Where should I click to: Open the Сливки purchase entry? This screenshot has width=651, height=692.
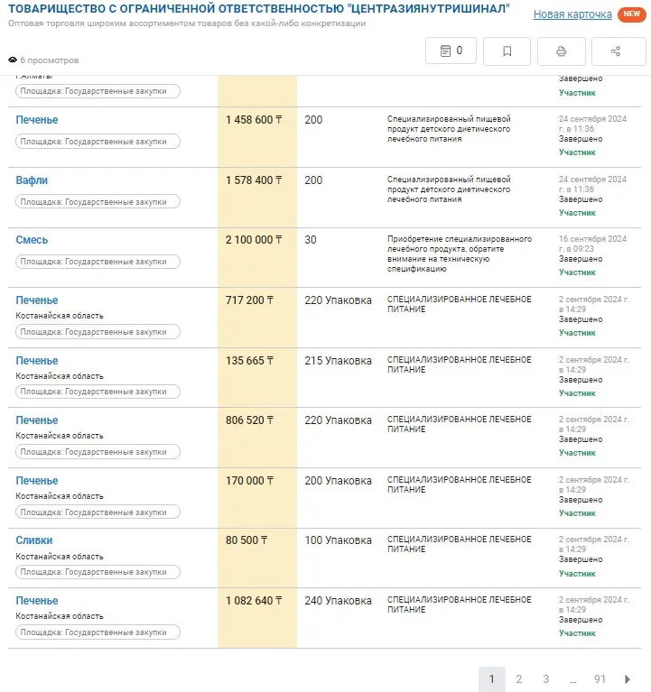coord(34,540)
